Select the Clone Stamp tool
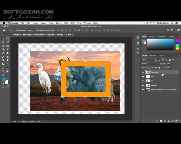This screenshot has width=181, height=144. point(7,53)
